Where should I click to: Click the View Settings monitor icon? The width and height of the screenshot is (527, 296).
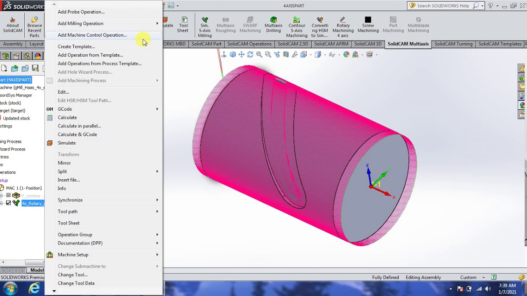point(369,54)
